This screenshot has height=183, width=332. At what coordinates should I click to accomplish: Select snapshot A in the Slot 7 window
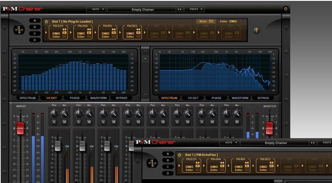tap(35, 21)
